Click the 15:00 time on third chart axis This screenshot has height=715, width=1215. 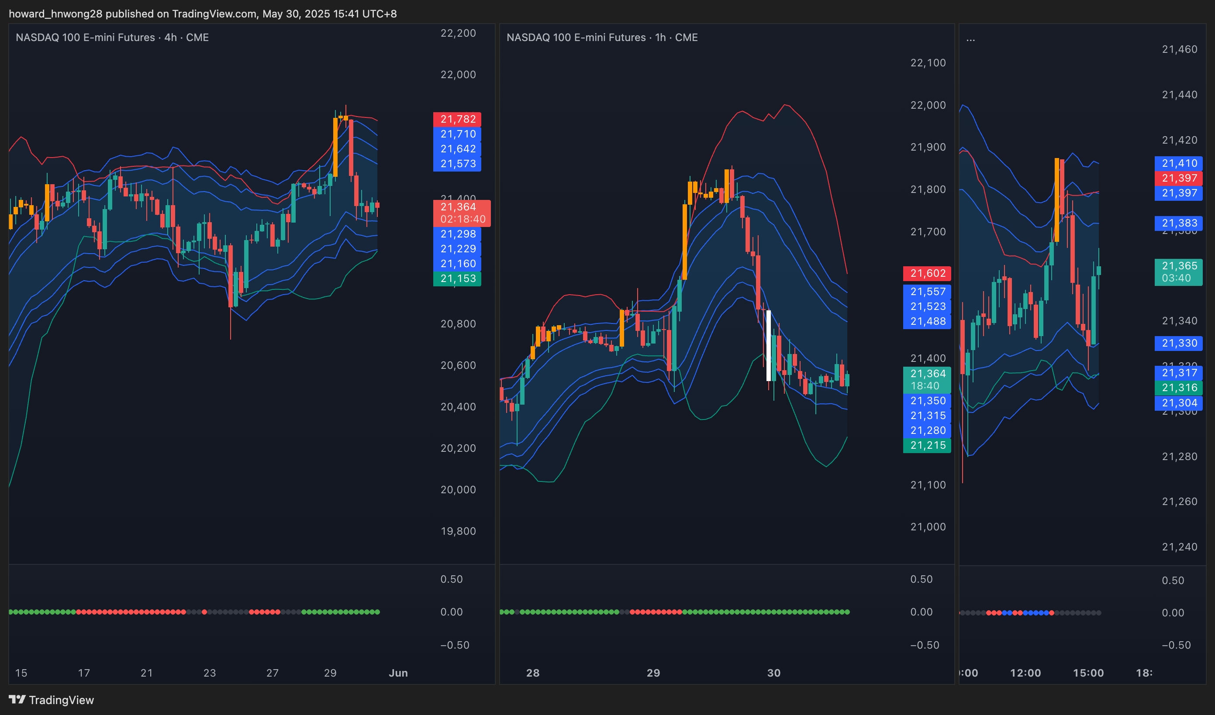tap(1088, 673)
